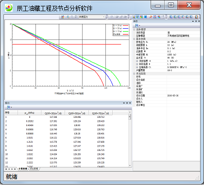
Task: Switch to the second sheet tab below table
Action: tap(34, 169)
